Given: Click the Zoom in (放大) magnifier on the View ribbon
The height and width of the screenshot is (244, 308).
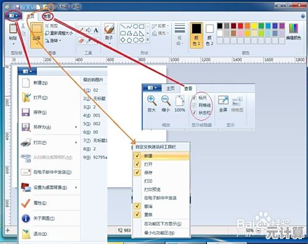Looking at the screenshot, I should tap(152, 100).
